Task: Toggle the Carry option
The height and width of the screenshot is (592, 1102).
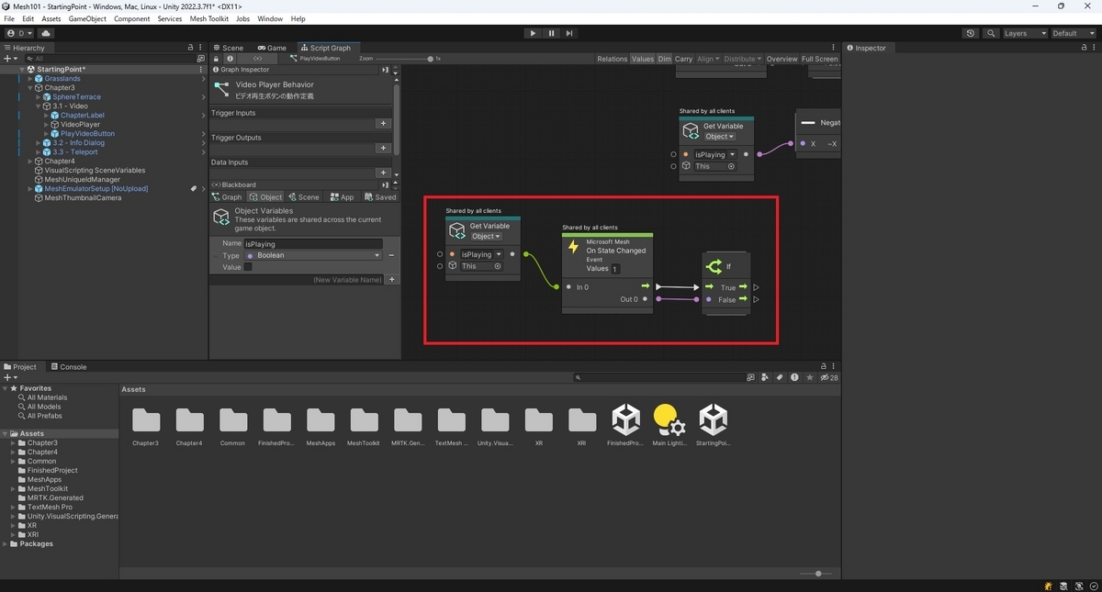Action: 683,59
